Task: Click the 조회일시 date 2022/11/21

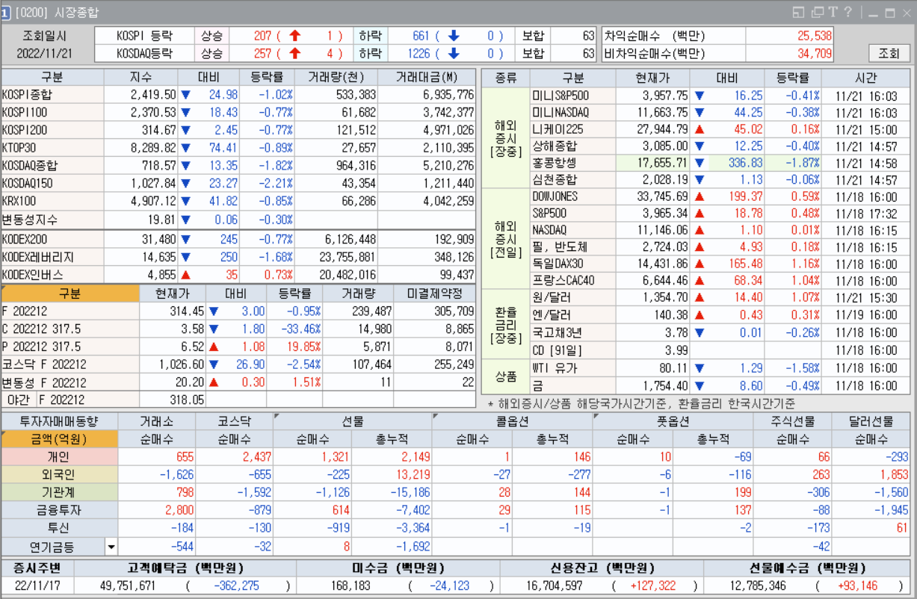Action: (45, 53)
